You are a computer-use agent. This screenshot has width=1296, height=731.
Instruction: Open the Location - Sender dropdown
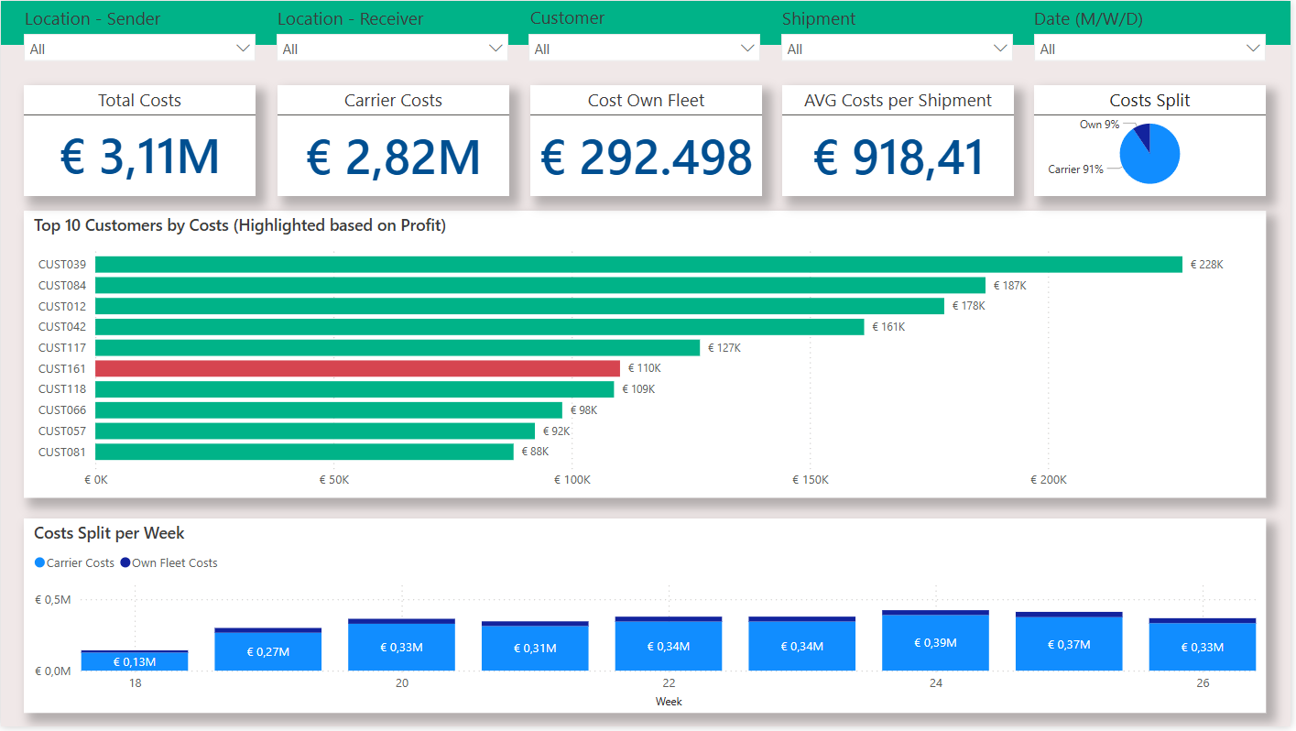(140, 49)
